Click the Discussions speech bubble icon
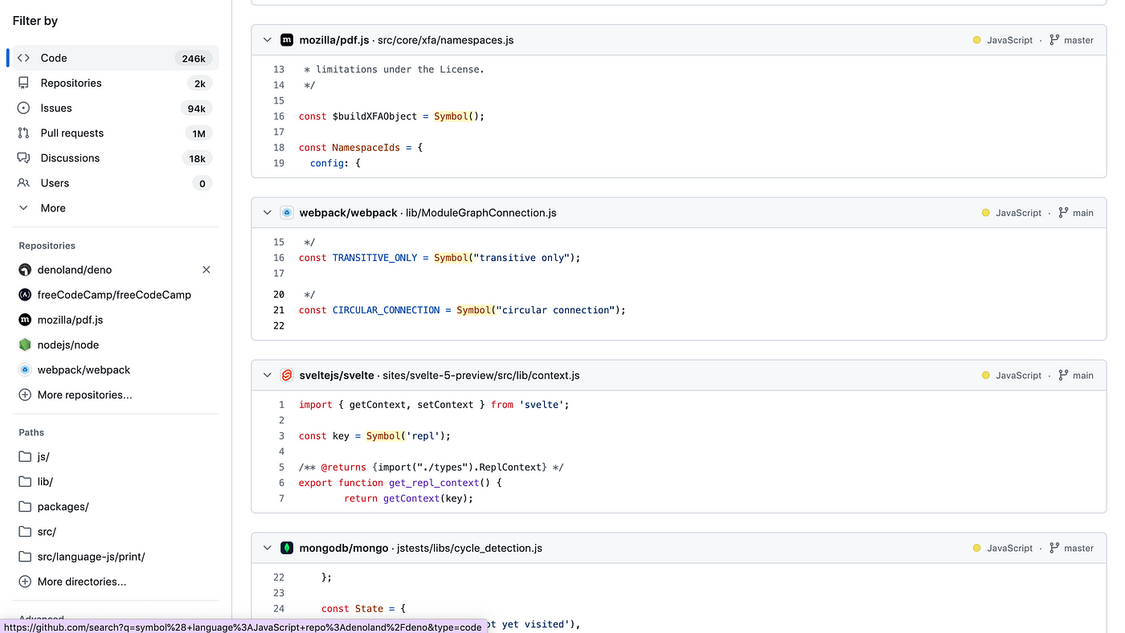This screenshot has width=1125, height=633. 24,157
